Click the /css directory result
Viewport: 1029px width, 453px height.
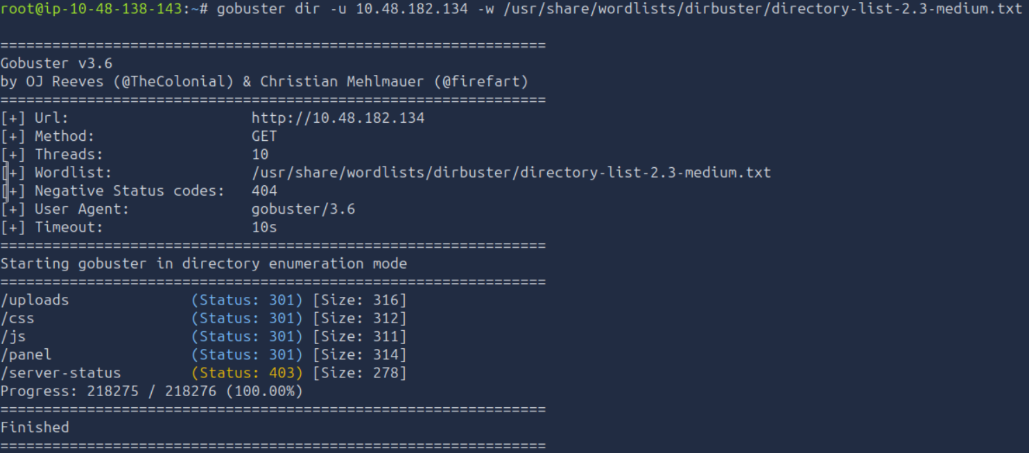click(x=17, y=318)
